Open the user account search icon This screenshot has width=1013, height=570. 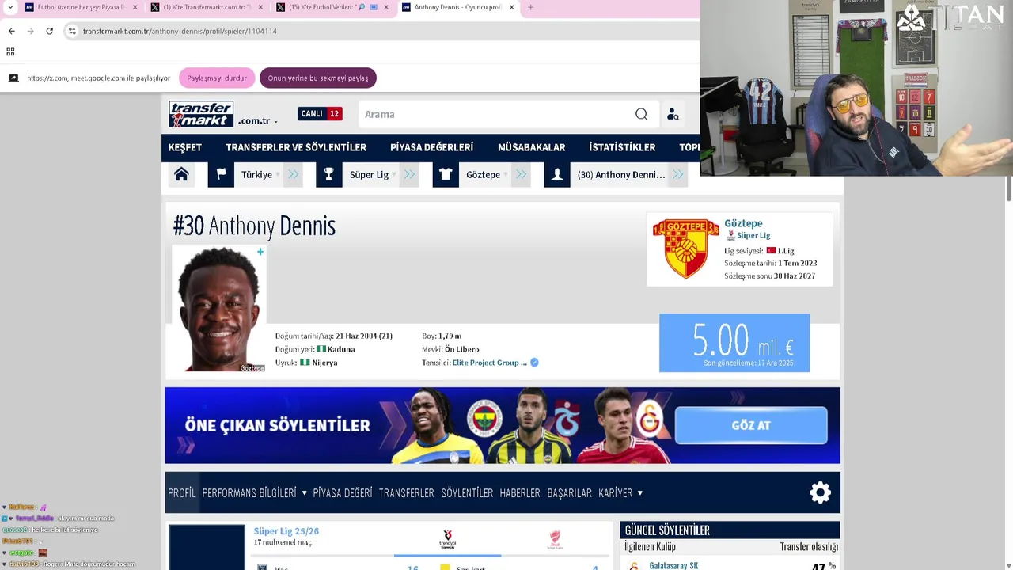(673, 115)
